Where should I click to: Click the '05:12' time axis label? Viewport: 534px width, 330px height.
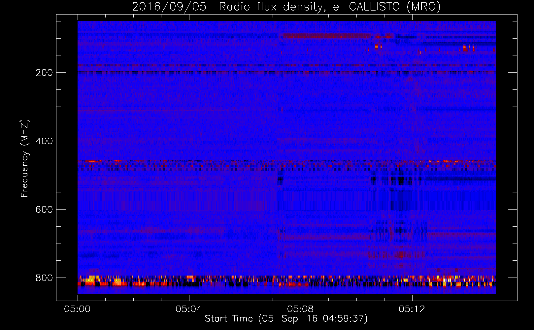click(412, 309)
